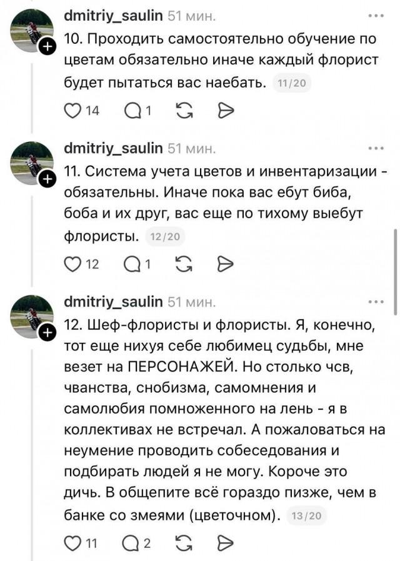Share post 11 via the send icon
This screenshot has width=400, height=561.
pyautogui.click(x=226, y=263)
